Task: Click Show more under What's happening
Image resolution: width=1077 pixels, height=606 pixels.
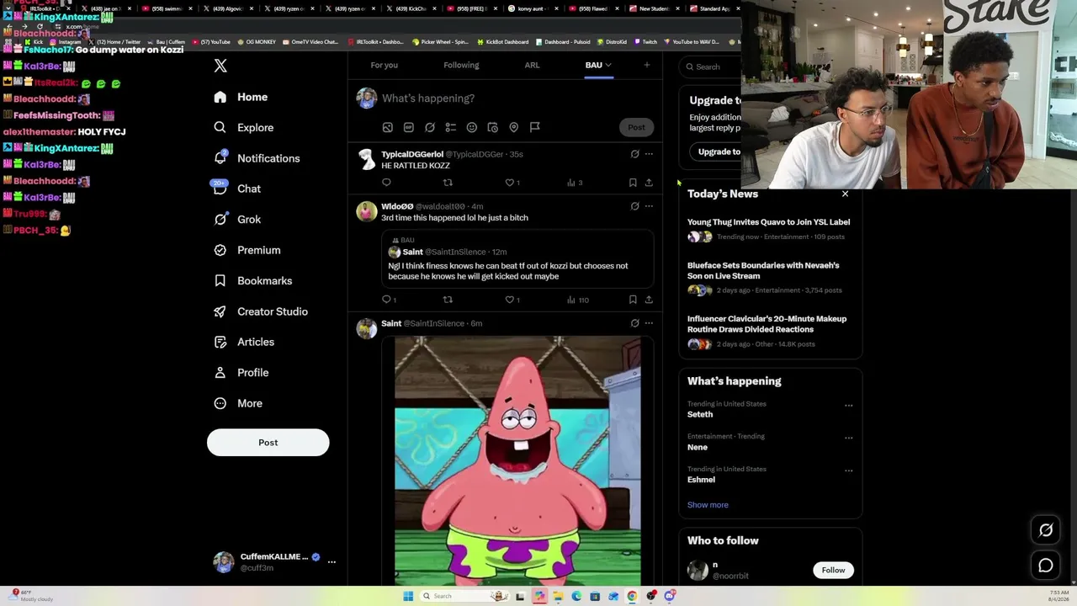Action: pyautogui.click(x=708, y=505)
